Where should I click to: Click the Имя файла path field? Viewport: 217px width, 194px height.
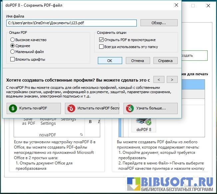(72, 23)
